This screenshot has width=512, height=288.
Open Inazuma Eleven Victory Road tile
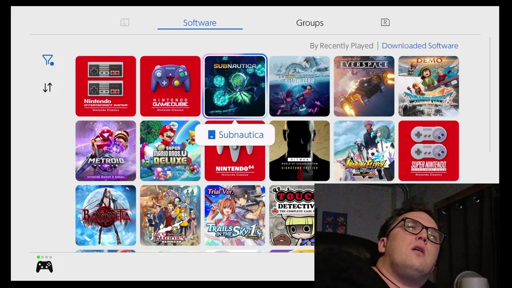(364, 151)
